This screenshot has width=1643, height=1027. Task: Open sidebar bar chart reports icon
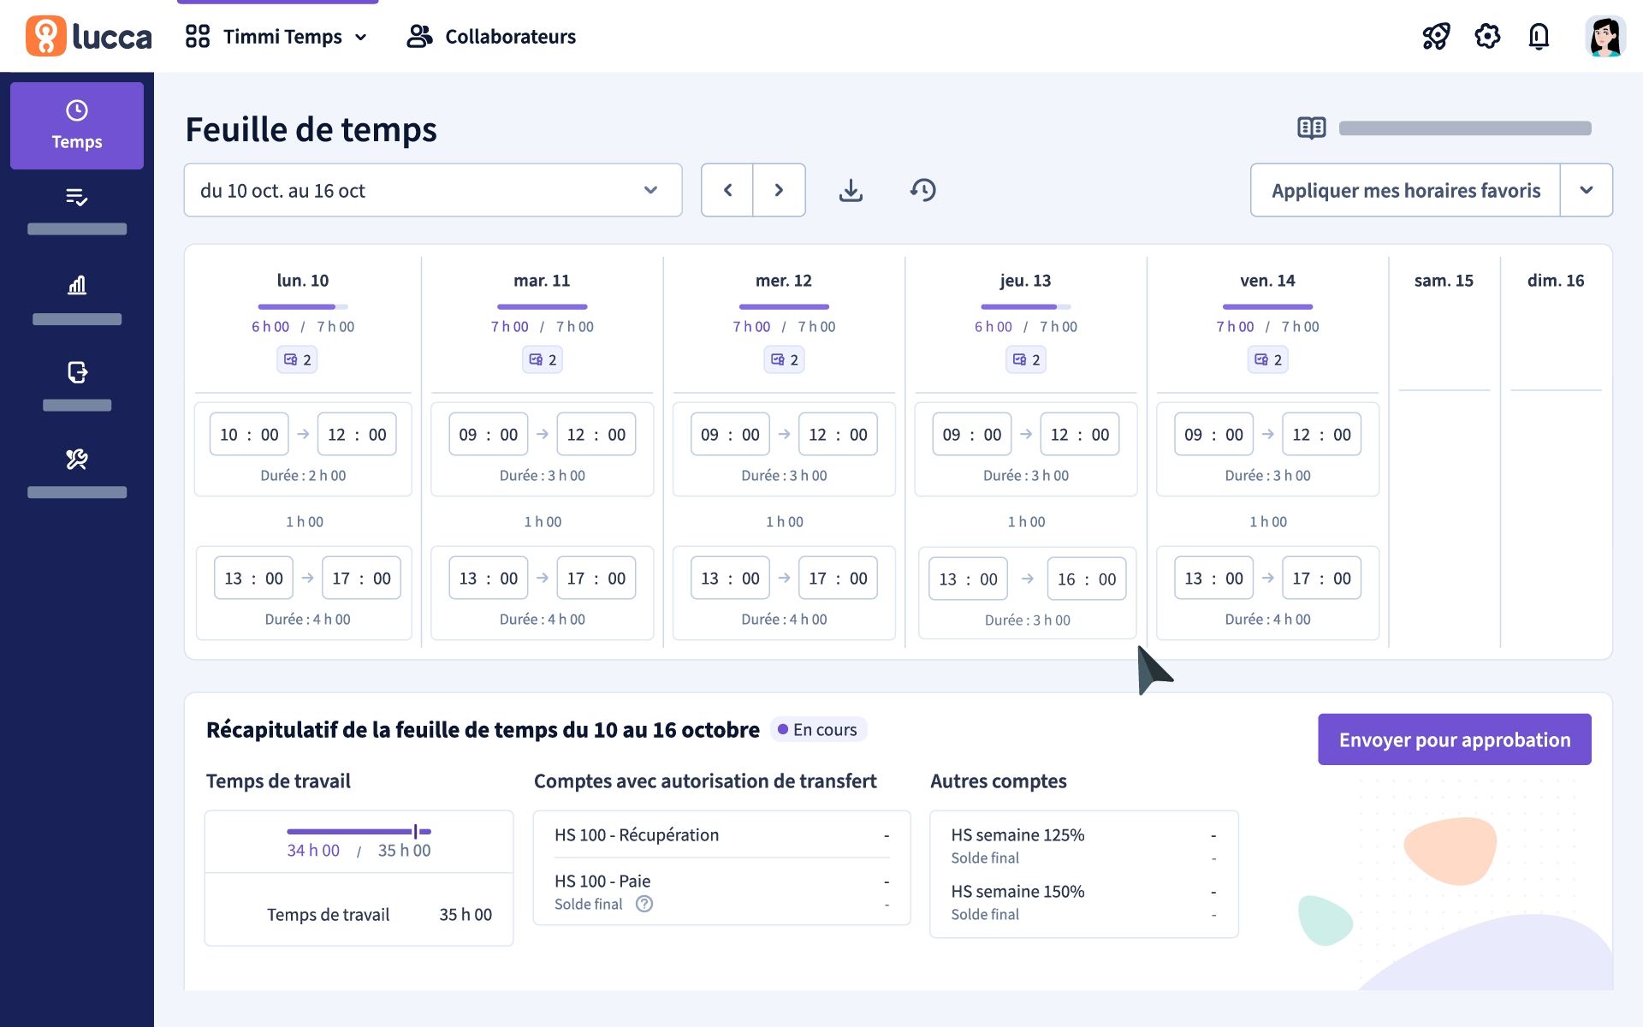[77, 285]
